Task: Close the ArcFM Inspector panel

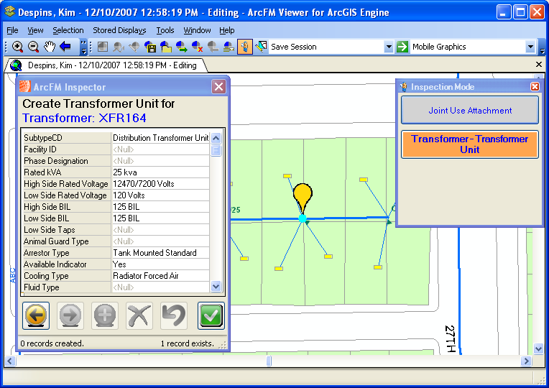Action: click(x=218, y=87)
